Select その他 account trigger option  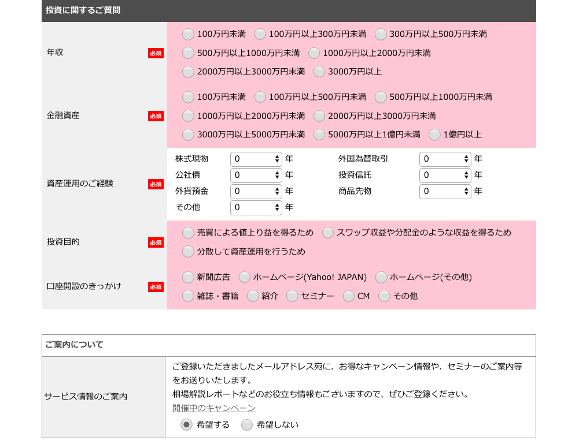coord(384,296)
